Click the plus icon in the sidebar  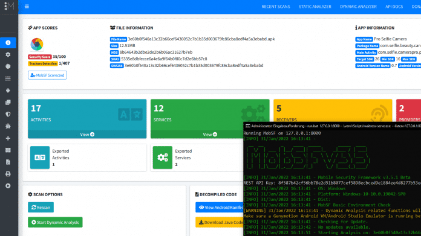(x=8, y=138)
